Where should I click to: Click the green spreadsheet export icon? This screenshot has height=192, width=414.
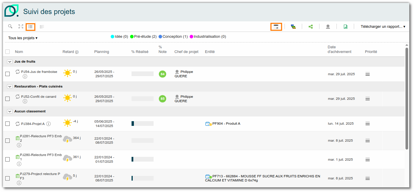pyautogui.click(x=346, y=27)
